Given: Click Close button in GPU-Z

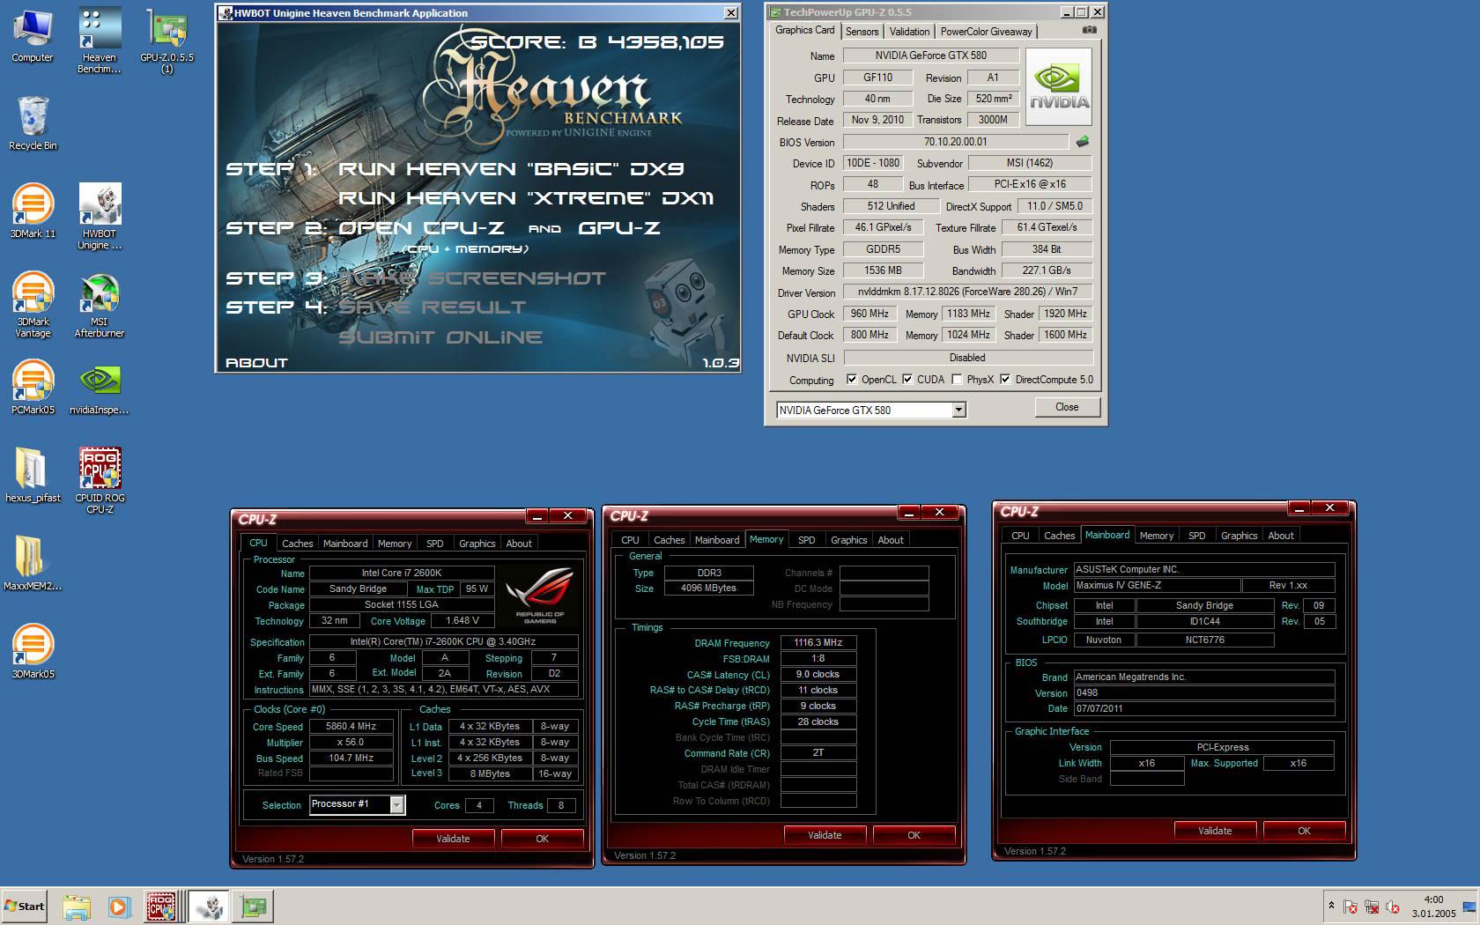Looking at the screenshot, I should (1067, 407).
